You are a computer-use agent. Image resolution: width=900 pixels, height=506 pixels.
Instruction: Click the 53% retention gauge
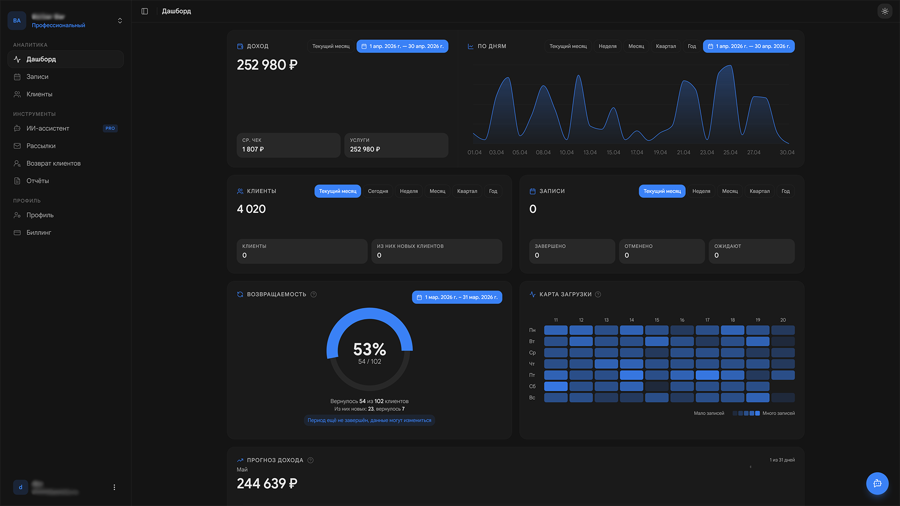tap(369, 350)
